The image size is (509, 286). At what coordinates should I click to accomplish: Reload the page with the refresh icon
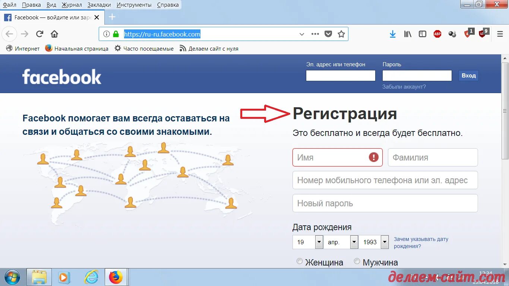39,34
